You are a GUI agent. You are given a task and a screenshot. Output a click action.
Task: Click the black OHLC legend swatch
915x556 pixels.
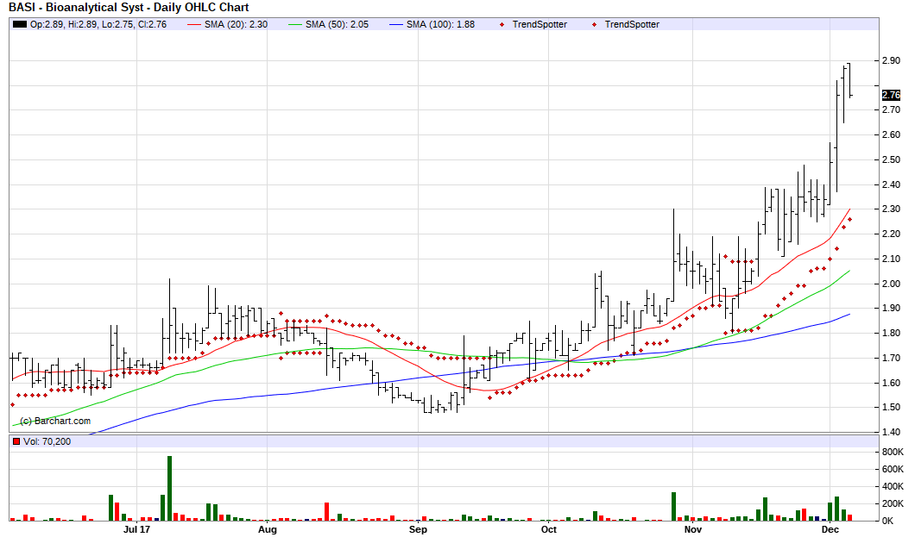(20, 24)
